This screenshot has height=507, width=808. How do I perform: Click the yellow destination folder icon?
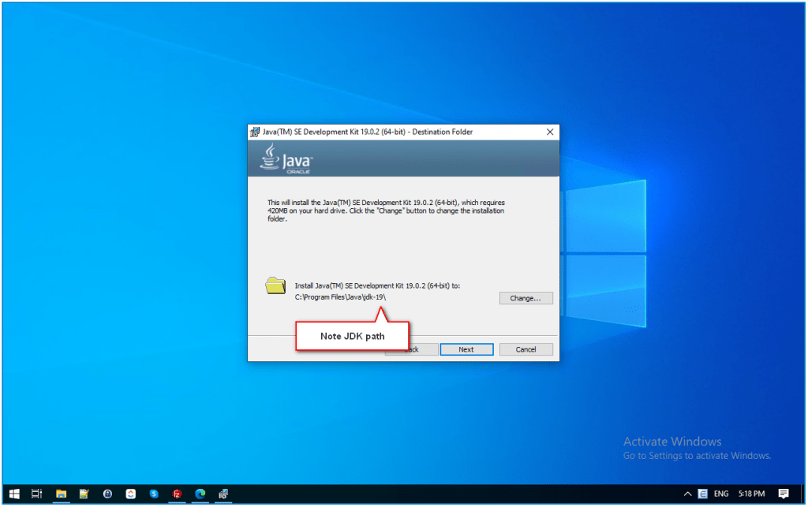(x=275, y=285)
